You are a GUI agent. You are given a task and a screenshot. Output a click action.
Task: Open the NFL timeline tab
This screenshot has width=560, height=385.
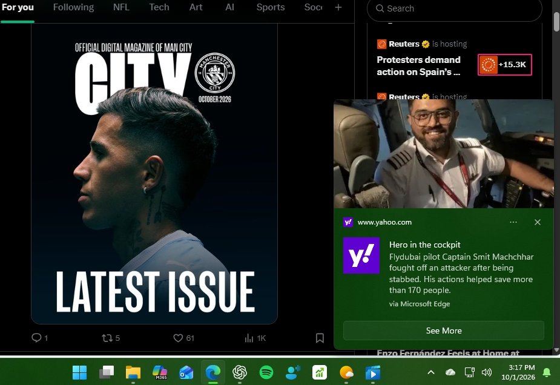121,7
